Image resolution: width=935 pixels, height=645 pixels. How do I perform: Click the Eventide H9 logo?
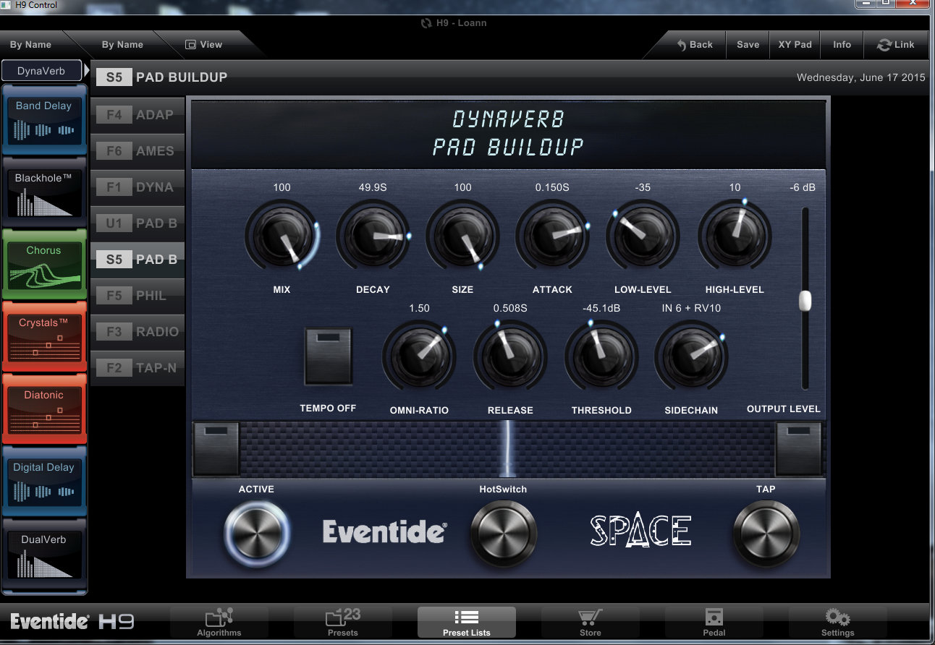(72, 621)
